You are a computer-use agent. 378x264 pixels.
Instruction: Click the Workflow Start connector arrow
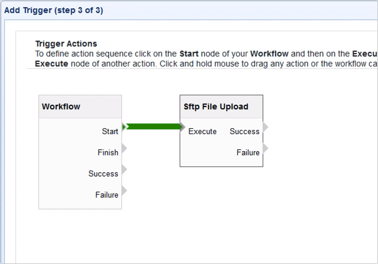pos(125,127)
